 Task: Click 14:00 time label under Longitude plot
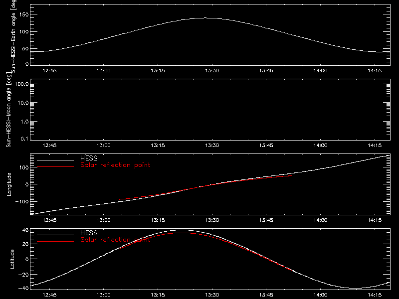(x=320, y=220)
